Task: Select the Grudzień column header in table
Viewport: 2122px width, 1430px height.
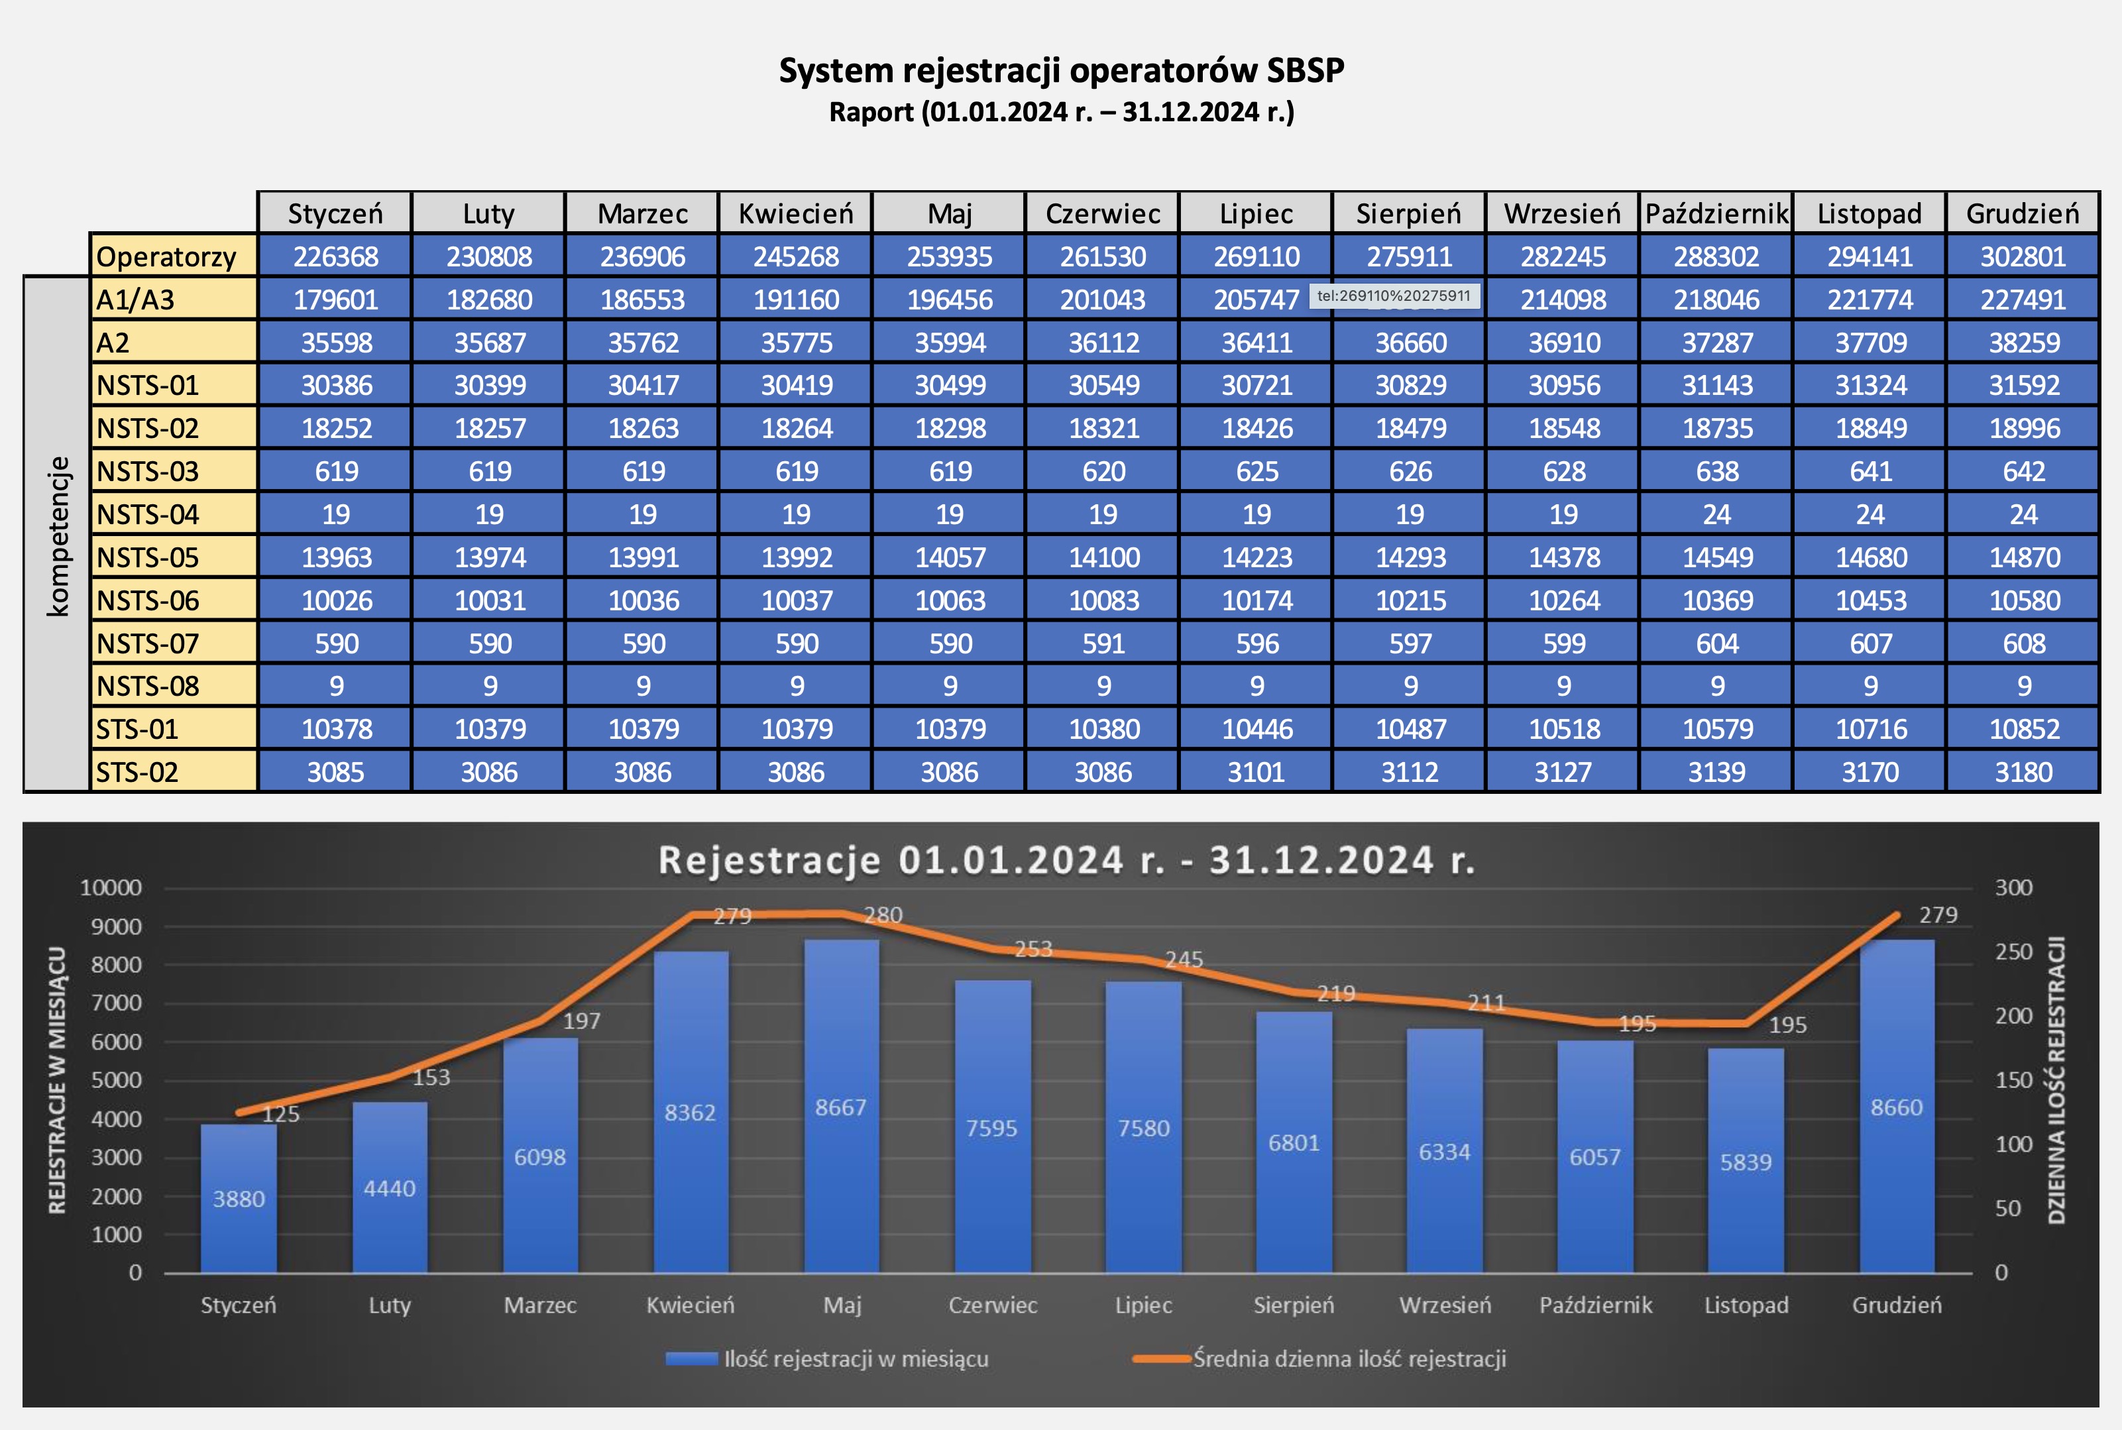Action: (x=2023, y=213)
